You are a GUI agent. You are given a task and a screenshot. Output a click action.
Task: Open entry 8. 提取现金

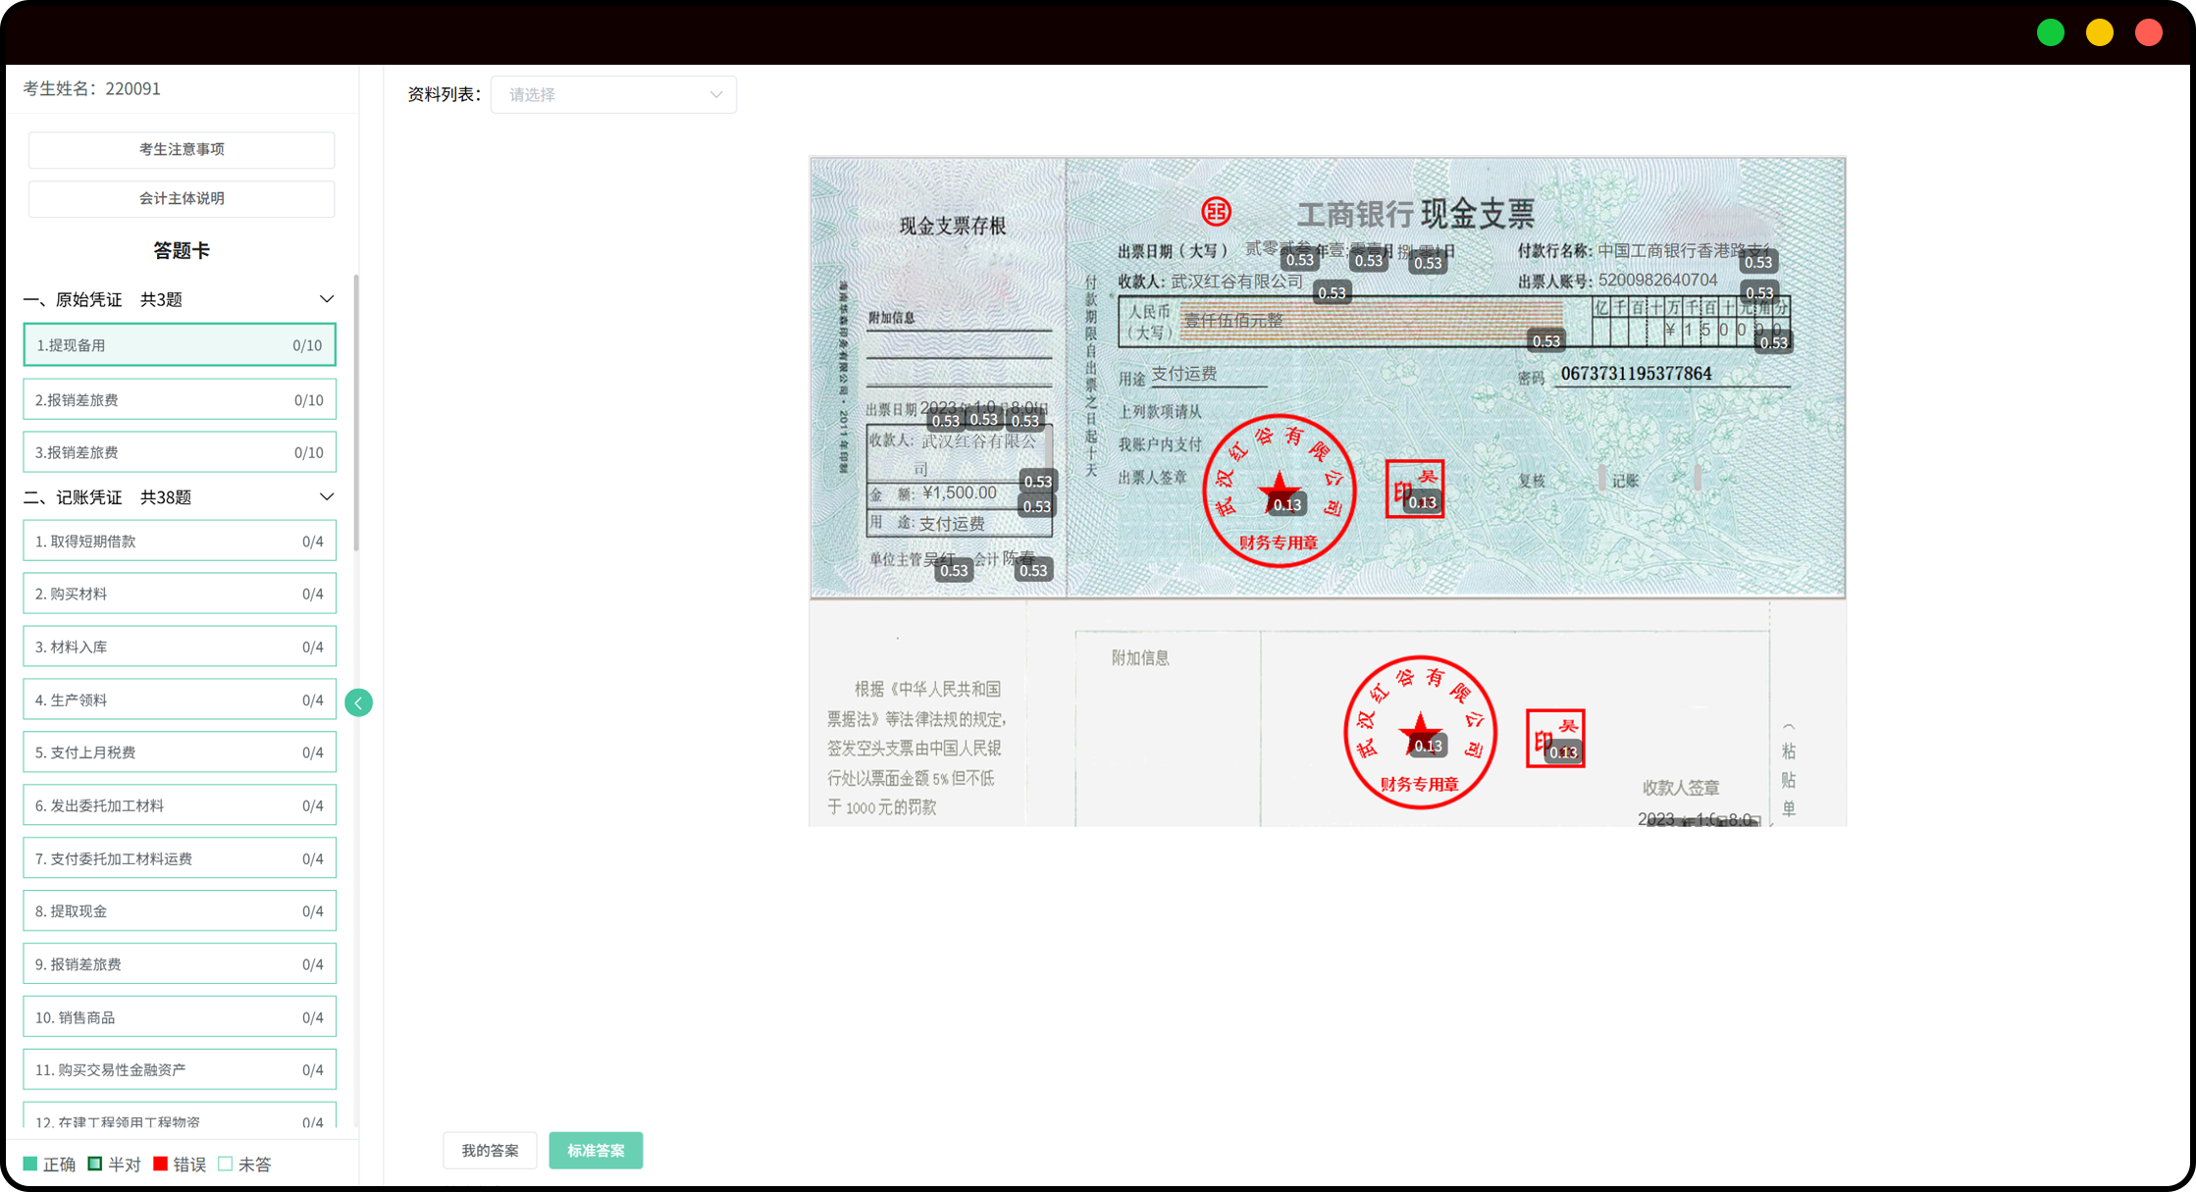pos(180,911)
